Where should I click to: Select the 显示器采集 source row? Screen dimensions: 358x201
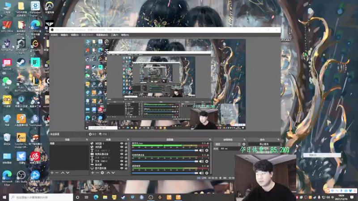click(x=109, y=168)
